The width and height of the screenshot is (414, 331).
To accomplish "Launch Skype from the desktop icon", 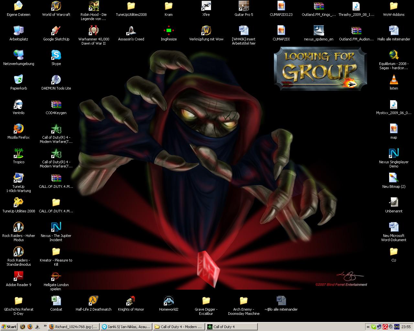I will click(x=56, y=55).
